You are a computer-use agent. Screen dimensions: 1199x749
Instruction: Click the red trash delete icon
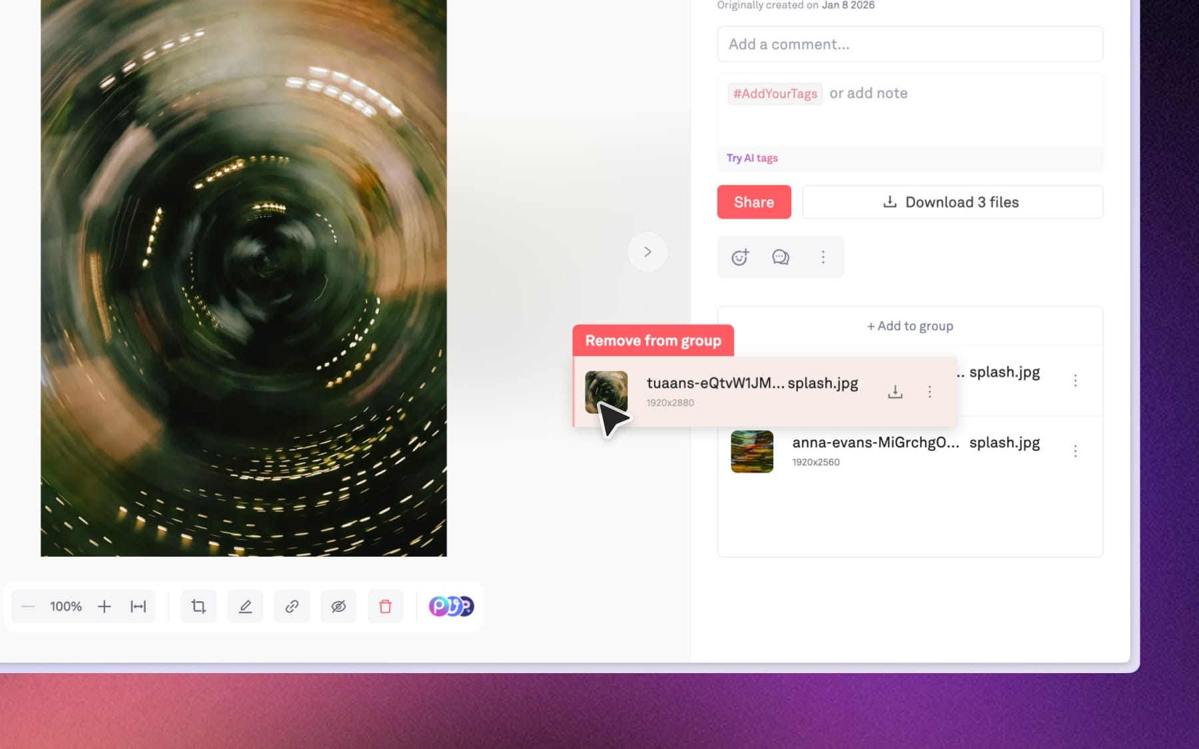pyautogui.click(x=385, y=607)
